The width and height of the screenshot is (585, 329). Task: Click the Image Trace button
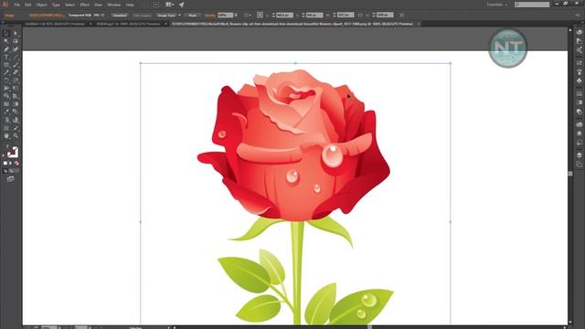coord(166,16)
